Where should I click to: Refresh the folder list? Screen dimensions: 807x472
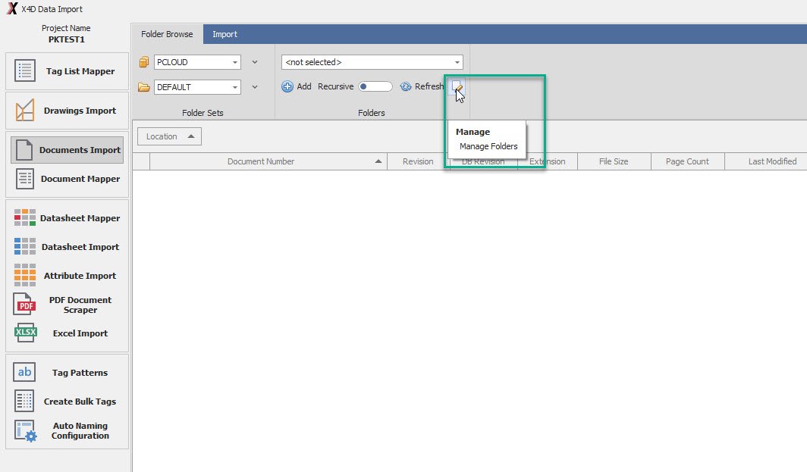(422, 86)
